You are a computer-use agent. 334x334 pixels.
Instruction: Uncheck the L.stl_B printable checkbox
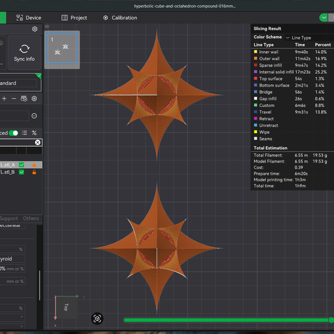coord(21,172)
